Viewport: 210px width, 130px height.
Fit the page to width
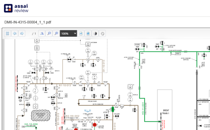tap(81, 34)
